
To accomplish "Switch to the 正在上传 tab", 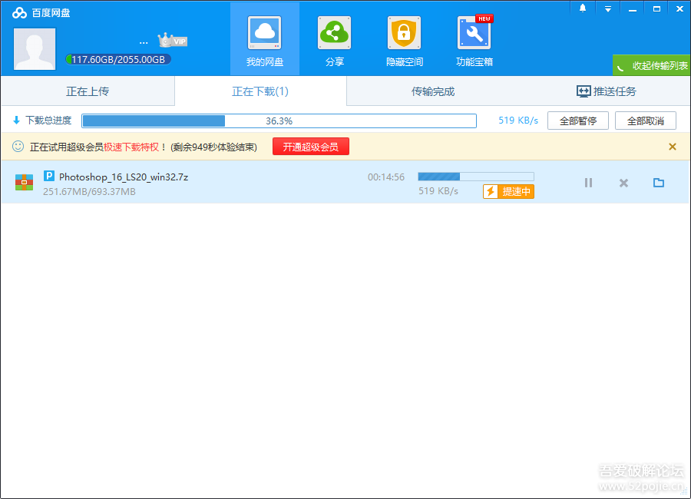I will point(88,91).
